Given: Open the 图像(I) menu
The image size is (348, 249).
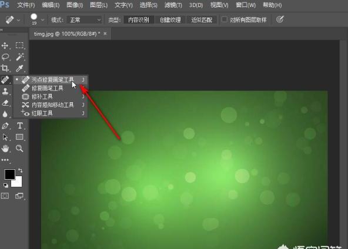Looking at the screenshot, I should coord(75,5).
